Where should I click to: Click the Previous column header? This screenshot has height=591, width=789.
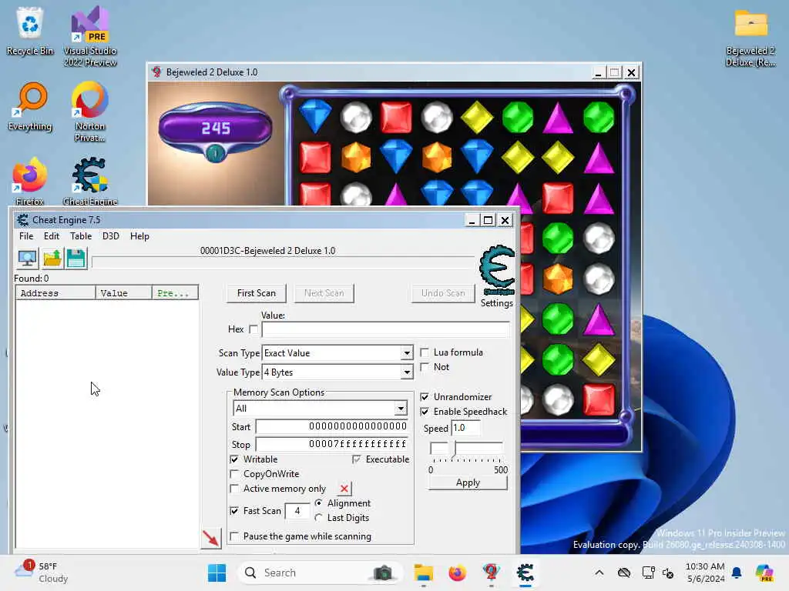(x=175, y=293)
